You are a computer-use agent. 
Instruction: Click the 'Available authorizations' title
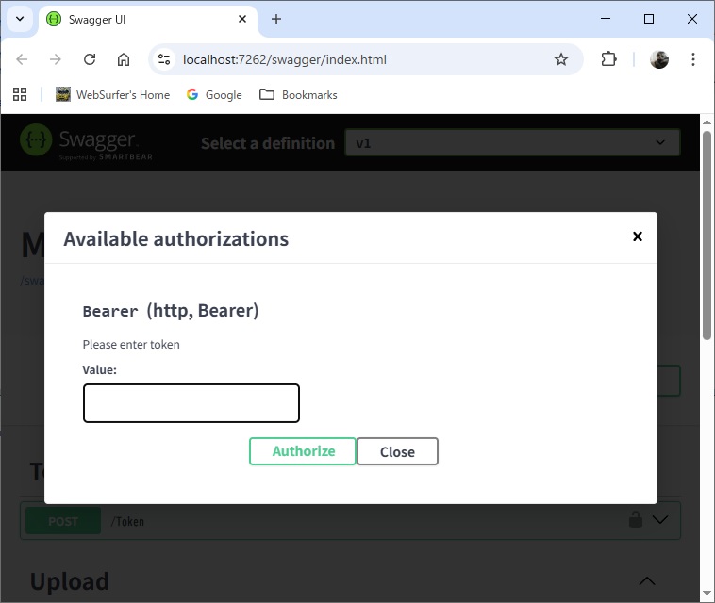pyautogui.click(x=176, y=239)
